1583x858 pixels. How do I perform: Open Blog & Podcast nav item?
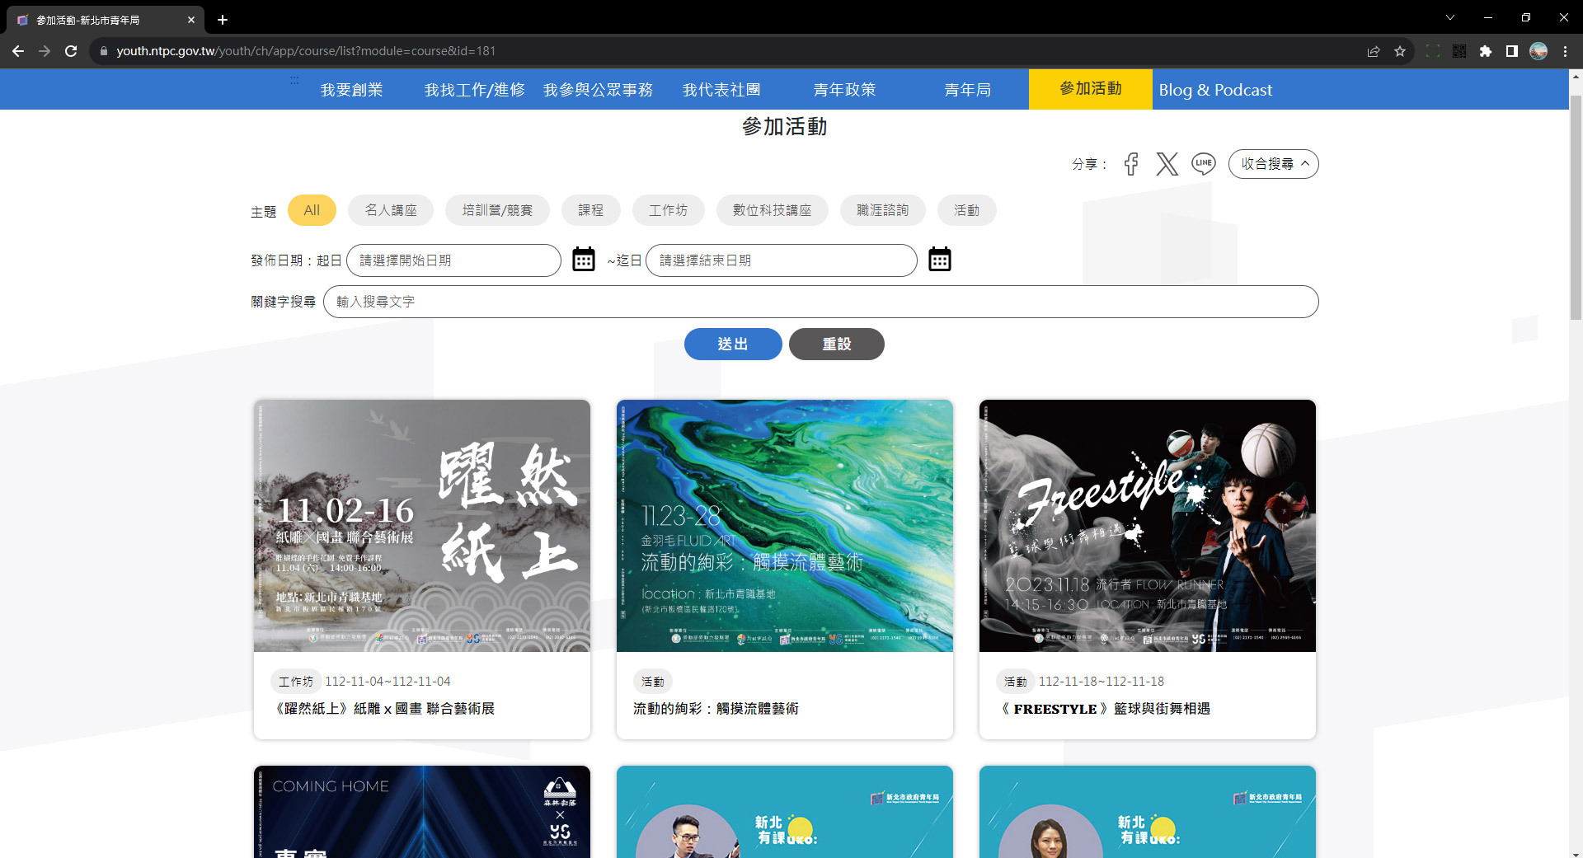[x=1215, y=90]
